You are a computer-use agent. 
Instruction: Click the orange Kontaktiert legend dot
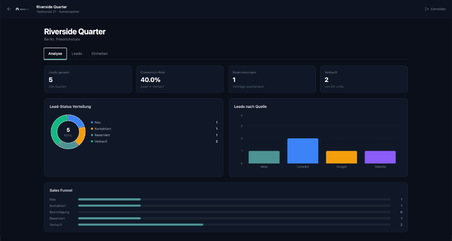coord(92,129)
